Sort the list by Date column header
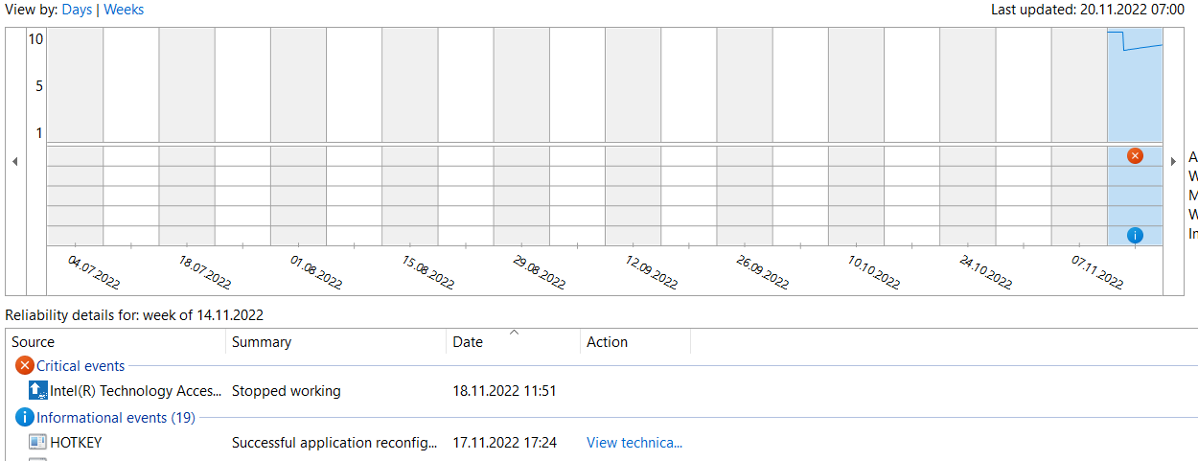Screen dimensions: 1198x461 pyautogui.click(x=468, y=342)
